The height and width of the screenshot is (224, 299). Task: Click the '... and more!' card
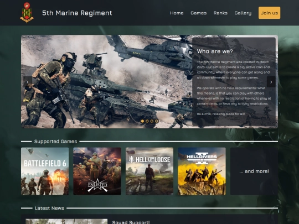(x=254, y=171)
